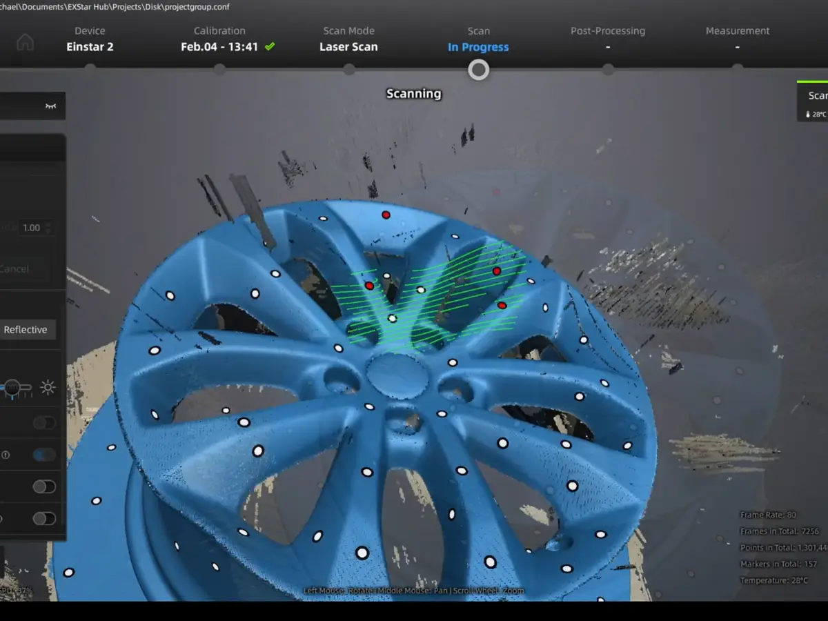Screen dimensions: 828x621
Task: Click the "Laser Scan" mode text
Action: [348, 47]
